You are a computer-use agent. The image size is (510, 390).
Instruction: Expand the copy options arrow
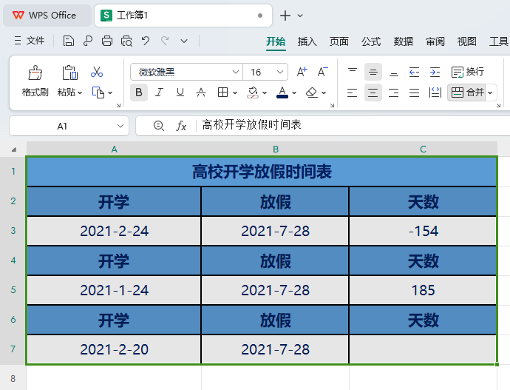110,93
